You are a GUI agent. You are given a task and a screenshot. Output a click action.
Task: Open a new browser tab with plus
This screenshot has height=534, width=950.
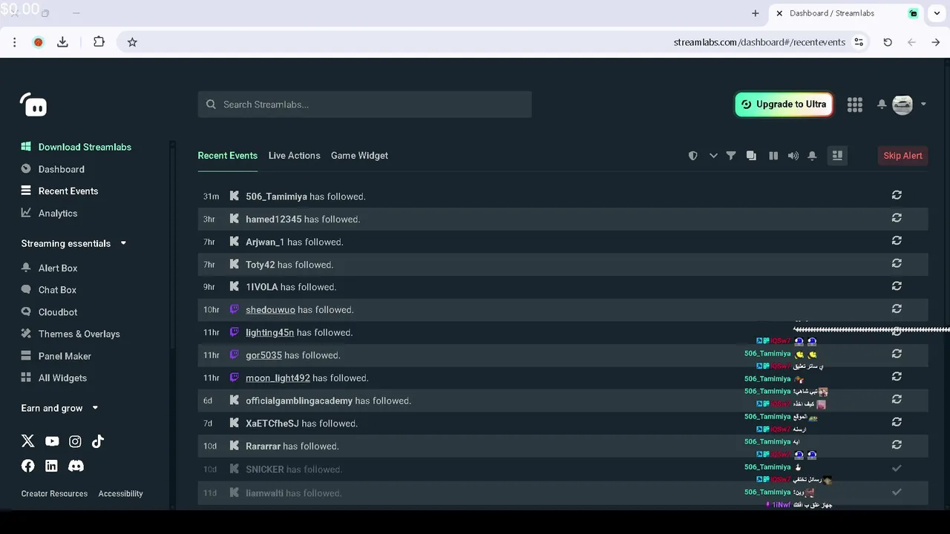coord(756,13)
